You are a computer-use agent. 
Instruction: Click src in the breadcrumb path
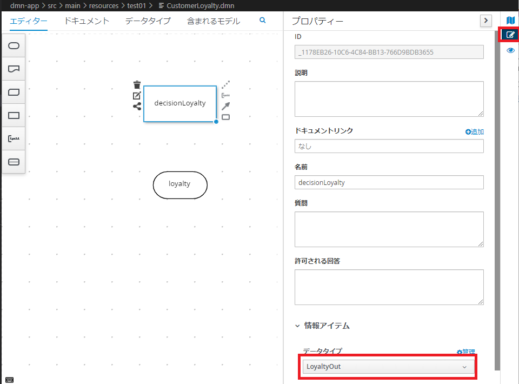point(52,5)
